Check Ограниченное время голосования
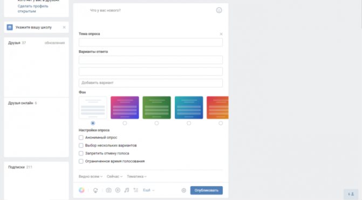The image size is (362, 200). tap(81, 161)
